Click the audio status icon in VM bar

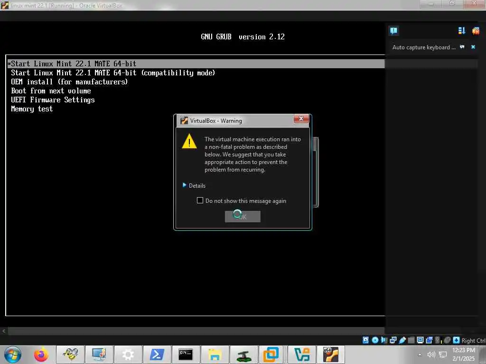[x=384, y=340]
